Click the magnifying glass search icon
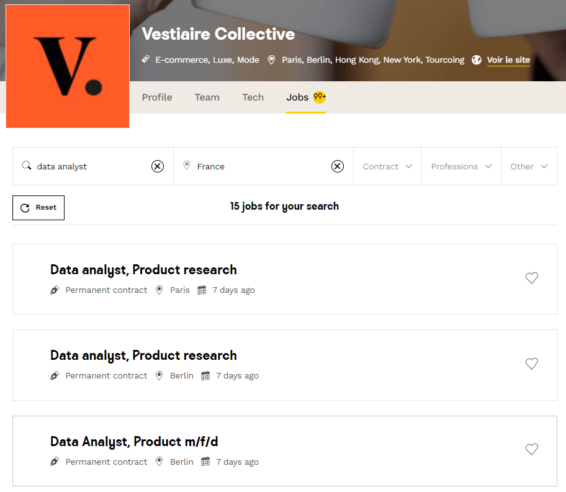The image size is (566, 492). [x=26, y=166]
